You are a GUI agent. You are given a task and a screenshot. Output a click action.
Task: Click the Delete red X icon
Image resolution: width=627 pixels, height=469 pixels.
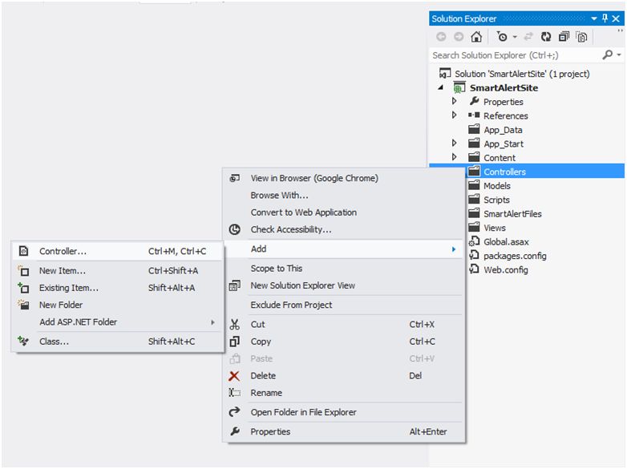[x=234, y=375]
